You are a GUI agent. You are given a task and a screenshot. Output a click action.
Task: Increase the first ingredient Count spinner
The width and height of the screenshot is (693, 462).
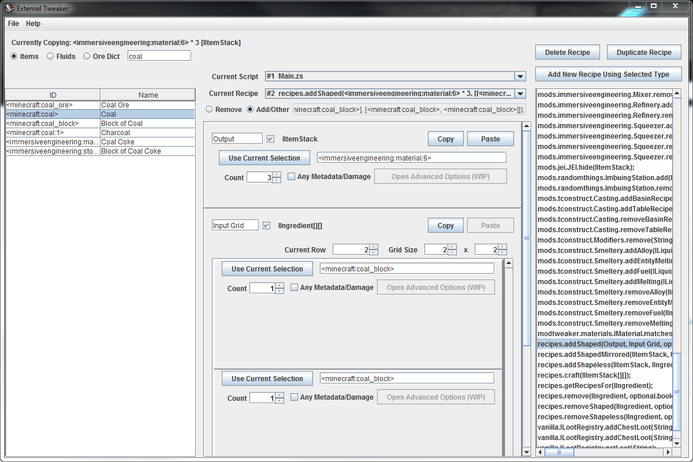point(280,285)
